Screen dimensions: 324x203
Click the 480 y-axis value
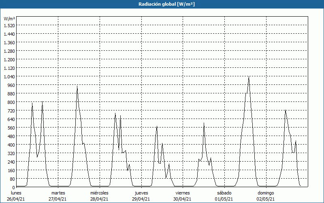[x=11, y=136]
